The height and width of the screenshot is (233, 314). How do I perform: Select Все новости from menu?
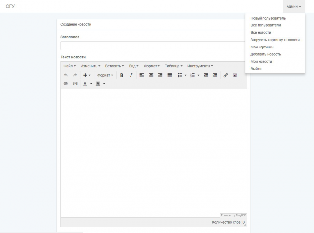pyautogui.click(x=261, y=33)
